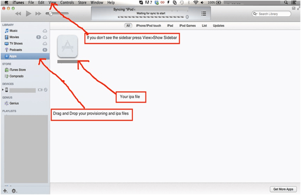
Task: Switch to the Updates tab
Action: pos(218,26)
